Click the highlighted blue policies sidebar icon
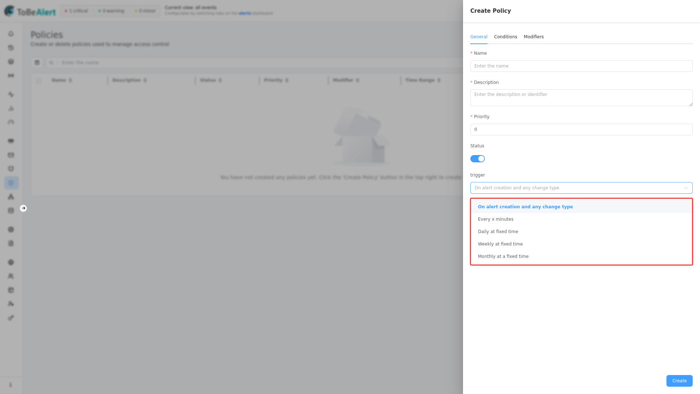The height and width of the screenshot is (394, 700). point(11,183)
